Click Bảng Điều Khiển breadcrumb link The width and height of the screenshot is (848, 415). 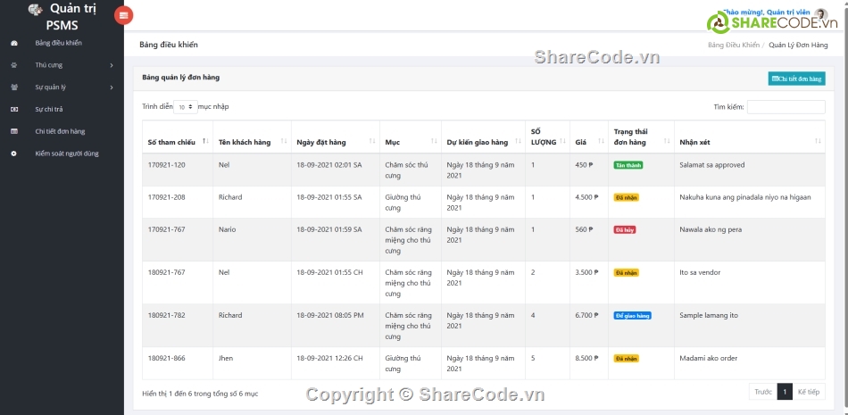click(733, 45)
